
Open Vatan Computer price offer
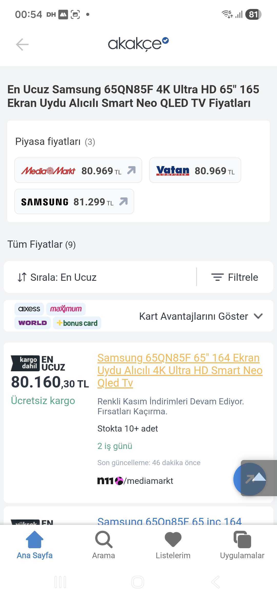tap(195, 170)
